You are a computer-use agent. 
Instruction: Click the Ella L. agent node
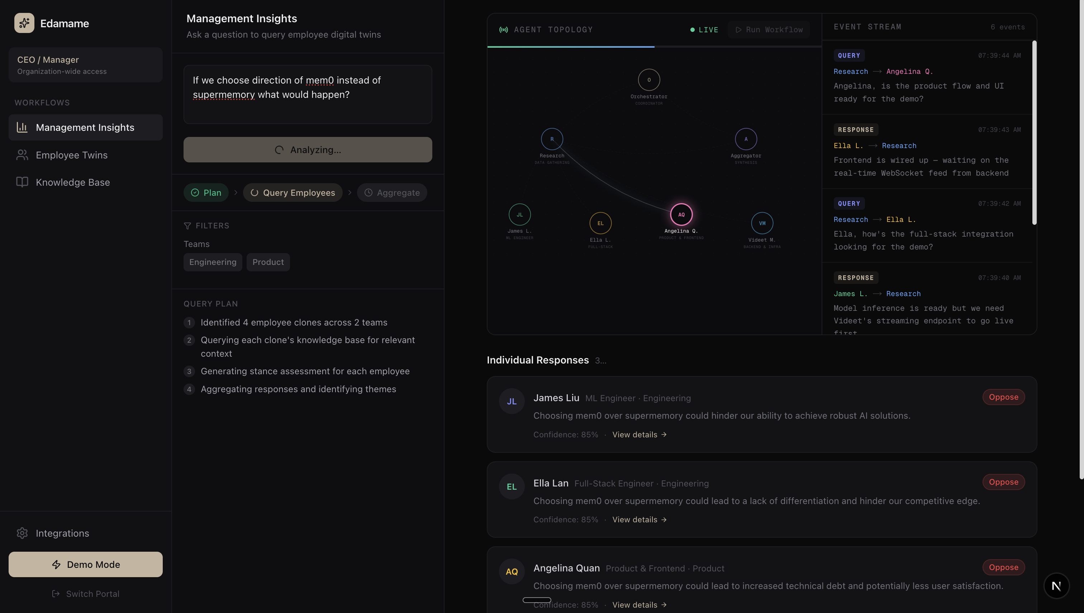click(600, 224)
